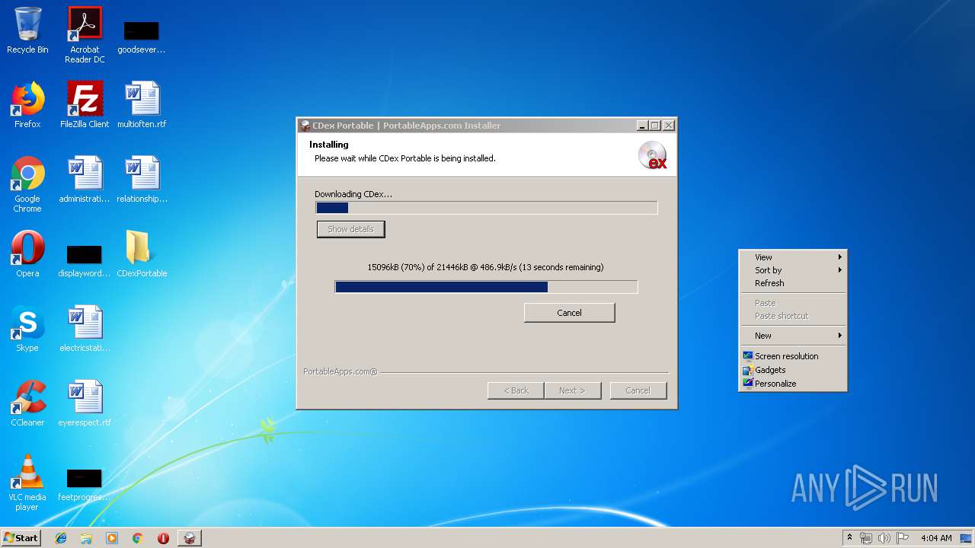Open Chrome from the taskbar

[x=137, y=538]
